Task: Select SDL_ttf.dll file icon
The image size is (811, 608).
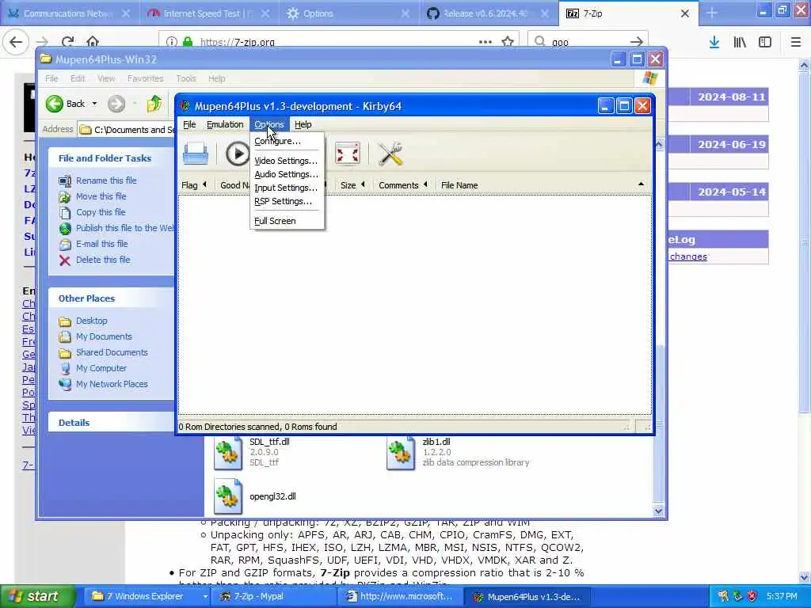Action: 228,454
